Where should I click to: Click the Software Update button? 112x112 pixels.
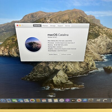(67, 54)
